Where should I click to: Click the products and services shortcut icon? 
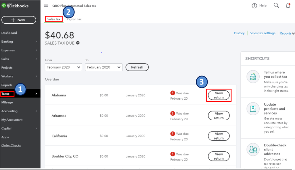(x=253, y=109)
